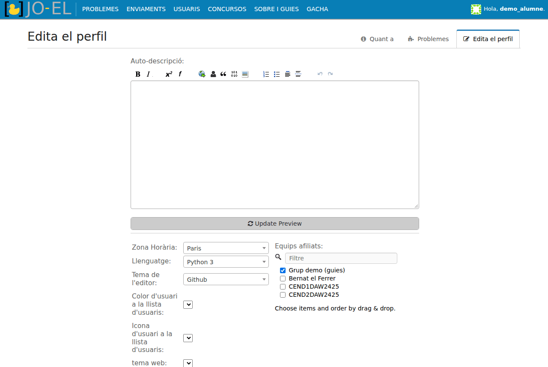Open the Zona Horària Paris dropdown
The image size is (548, 367).
[x=226, y=248]
